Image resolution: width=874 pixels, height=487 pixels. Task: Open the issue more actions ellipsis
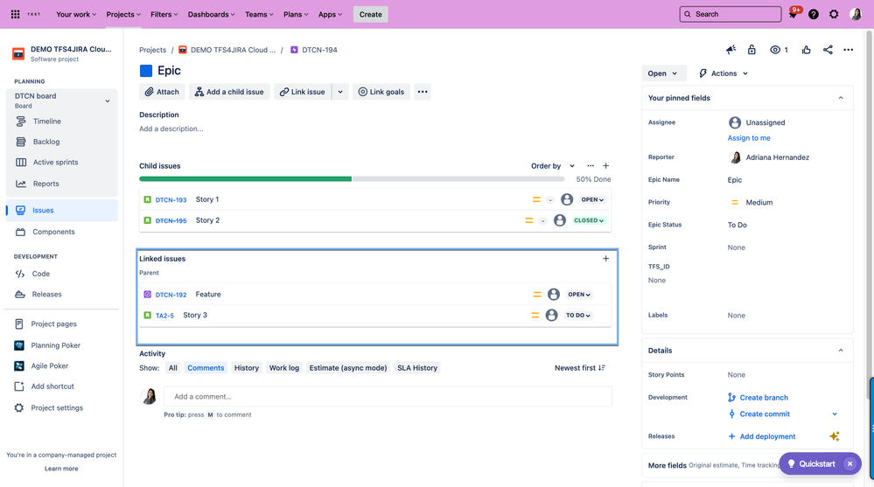(x=849, y=50)
